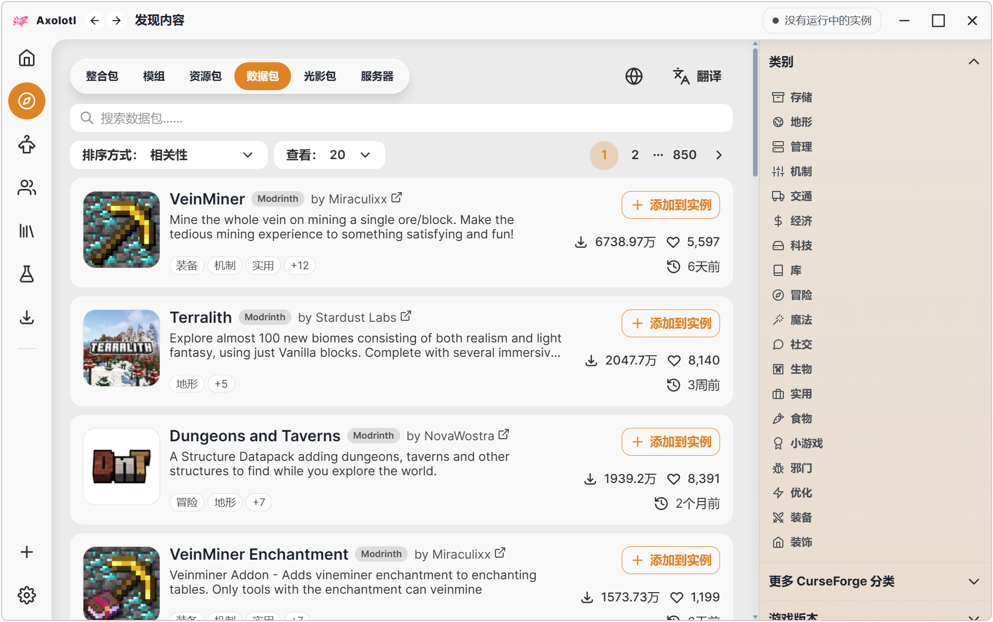Click the search magnifier icon
This screenshot has width=993, height=622.
tap(87, 118)
